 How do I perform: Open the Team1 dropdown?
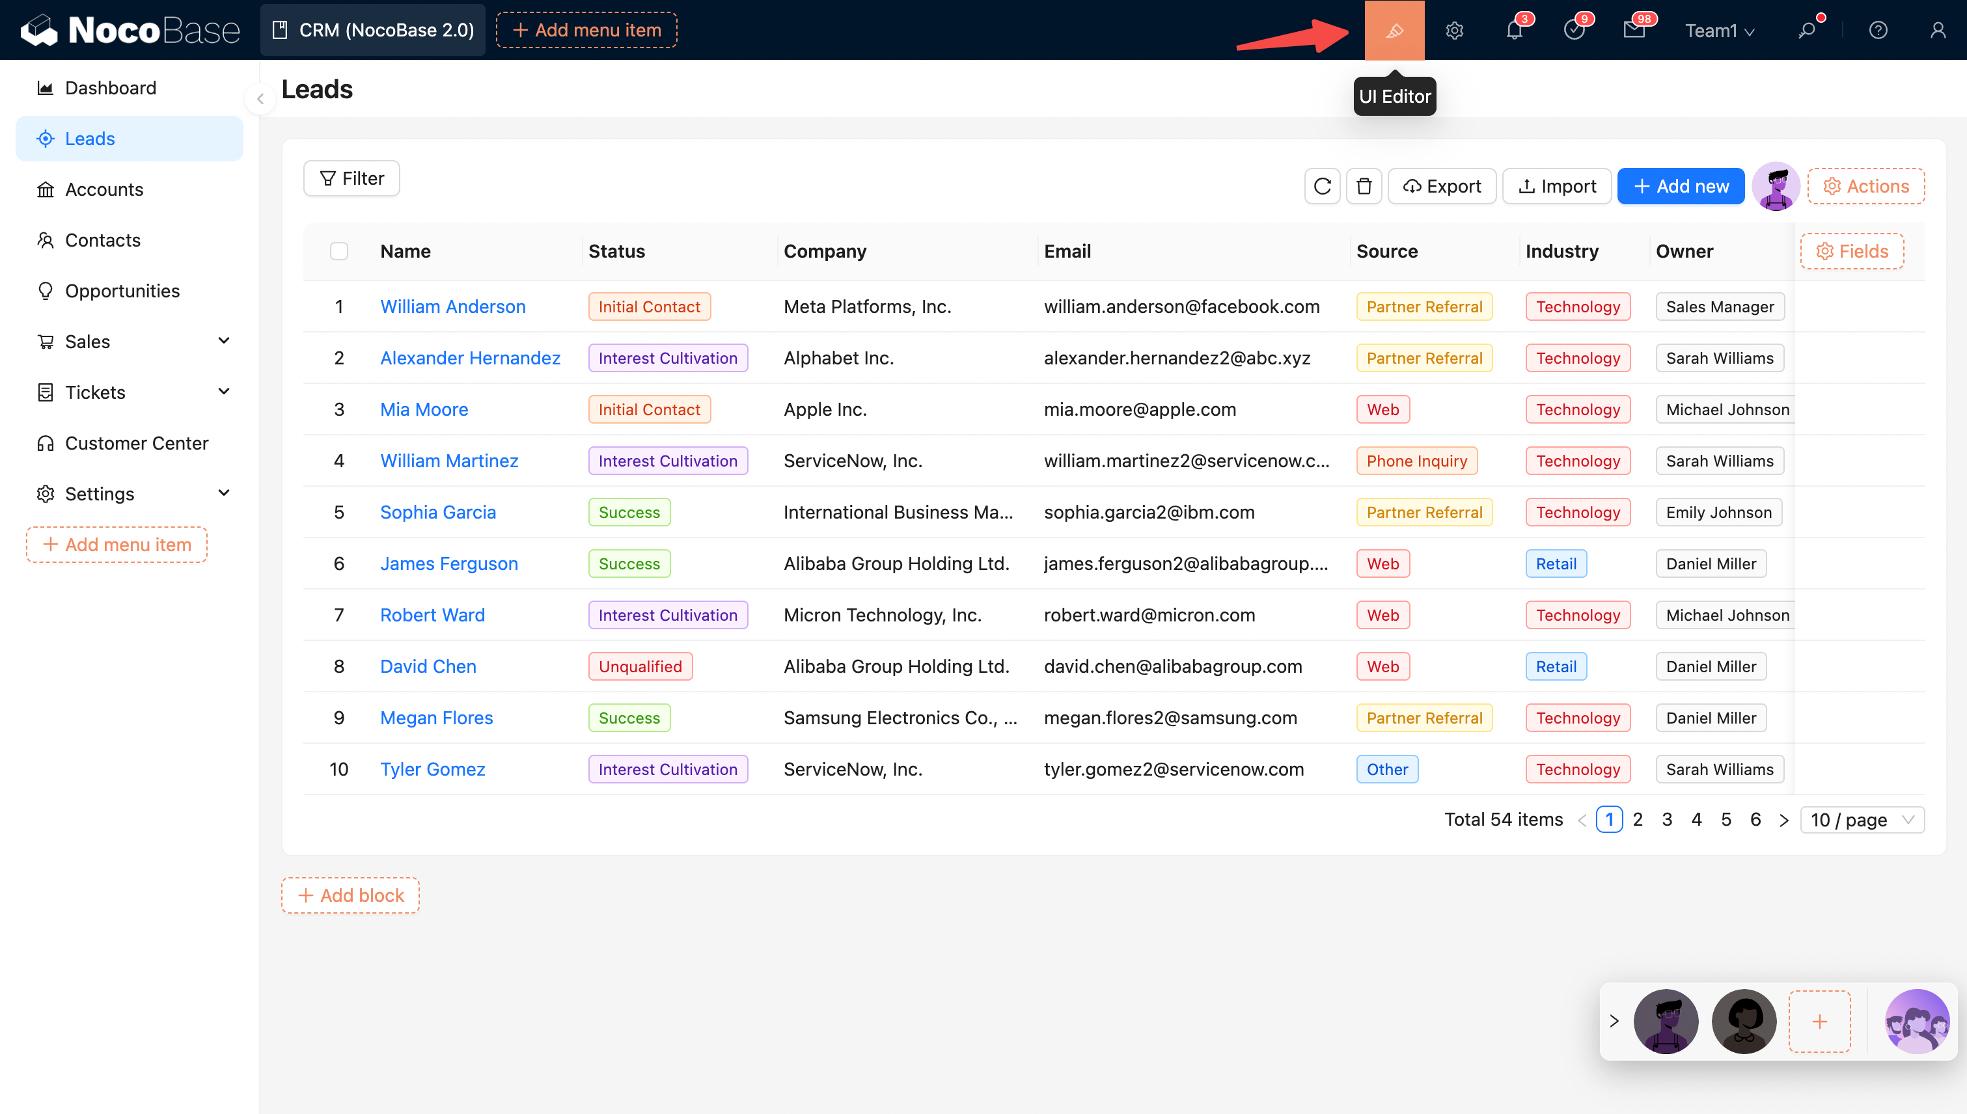tap(1719, 31)
